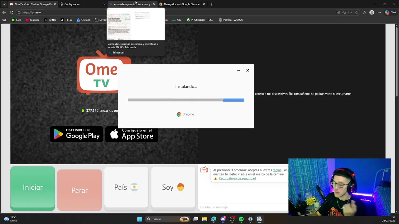The image size is (399, 224).
Task: Open the Windows Start menu
Action: pyautogui.click(x=140, y=219)
